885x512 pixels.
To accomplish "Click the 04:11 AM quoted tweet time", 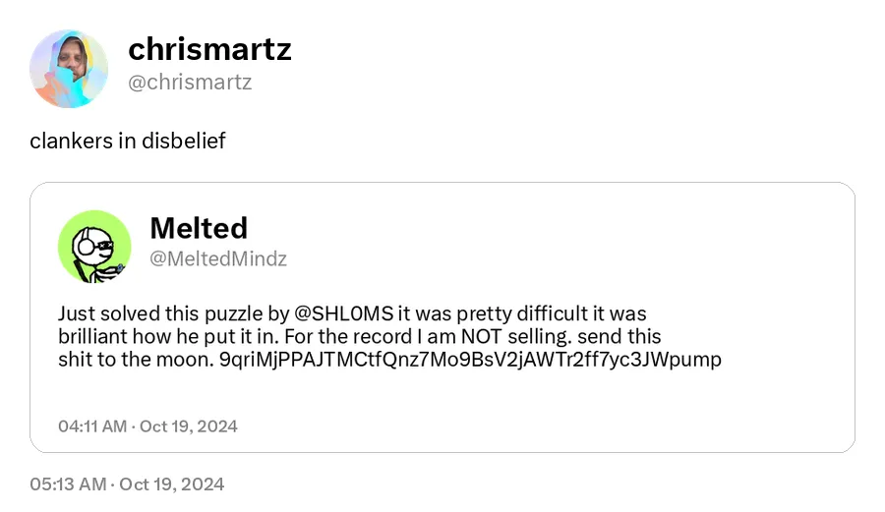I will point(92,427).
